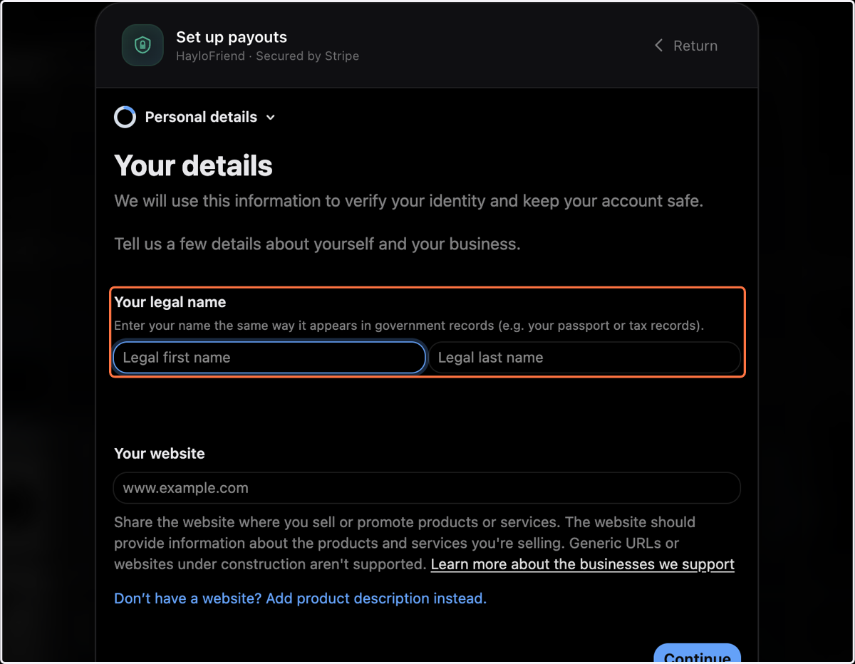The image size is (855, 664).
Task: Click the Your legal name label
Action: tap(170, 302)
